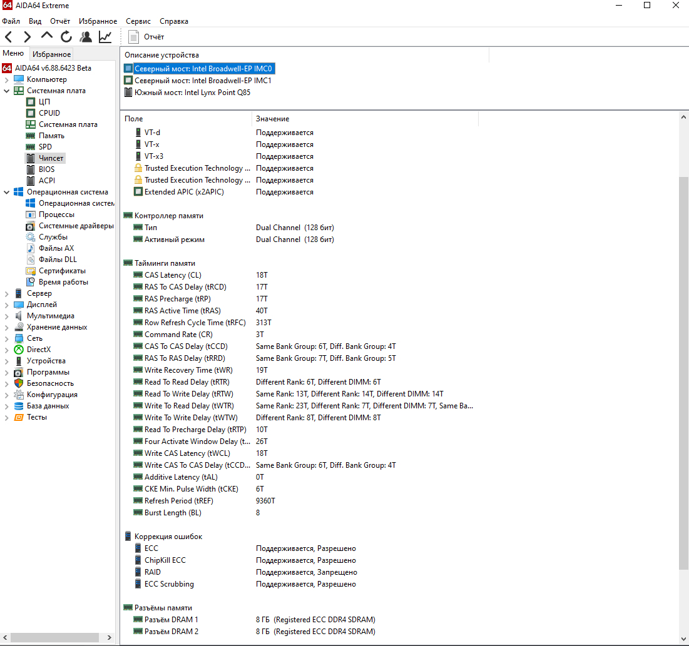The height and width of the screenshot is (646, 689).
Task: Click the Отчёт report button
Action: [146, 37]
